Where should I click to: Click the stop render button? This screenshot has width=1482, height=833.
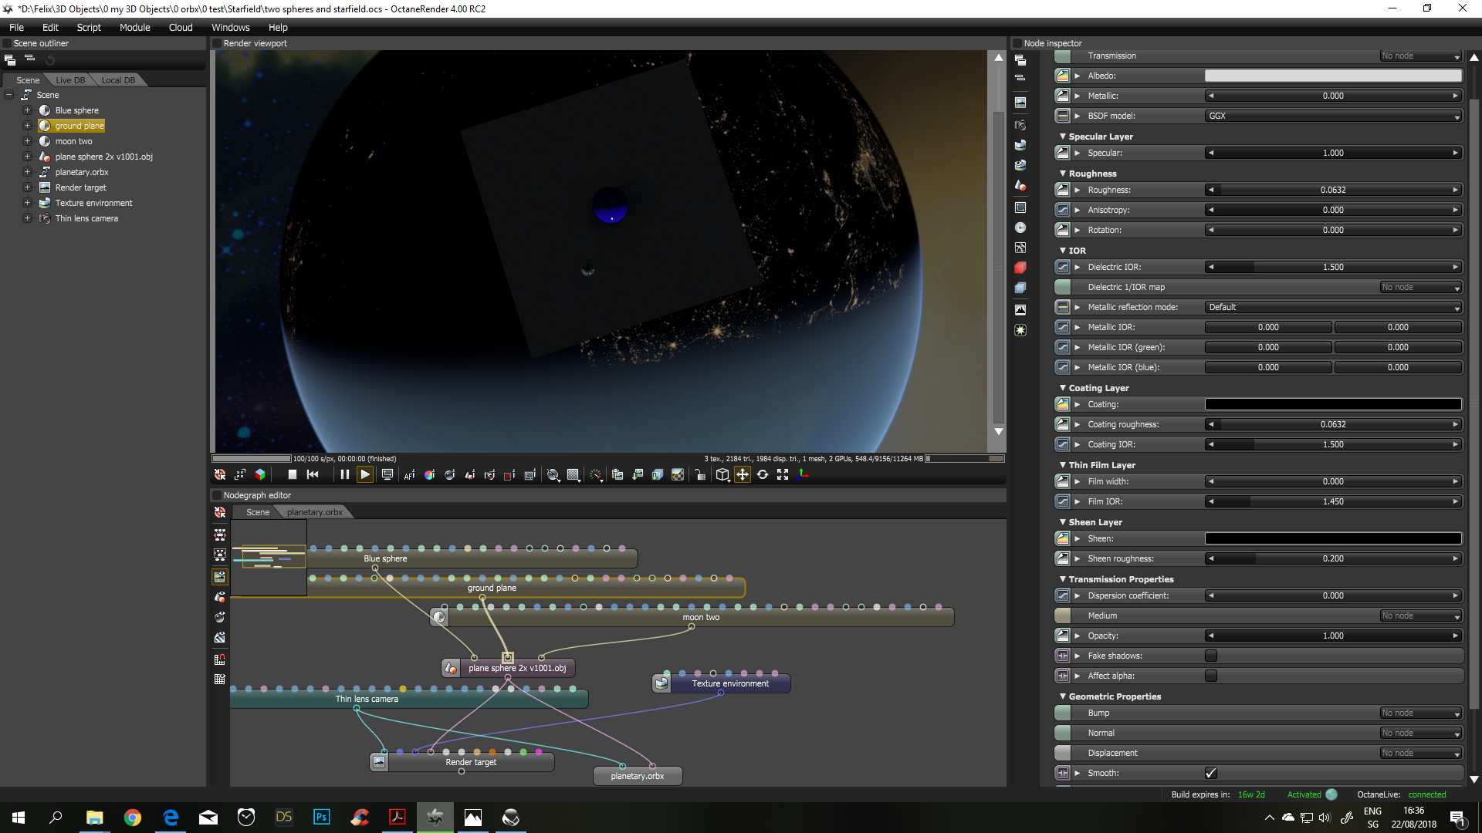(x=292, y=475)
